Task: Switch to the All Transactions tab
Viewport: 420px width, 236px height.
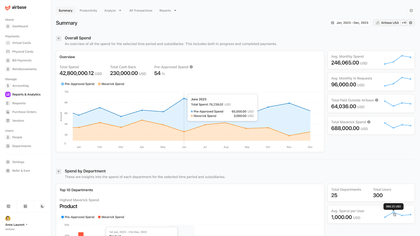Action: pos(141,10)
